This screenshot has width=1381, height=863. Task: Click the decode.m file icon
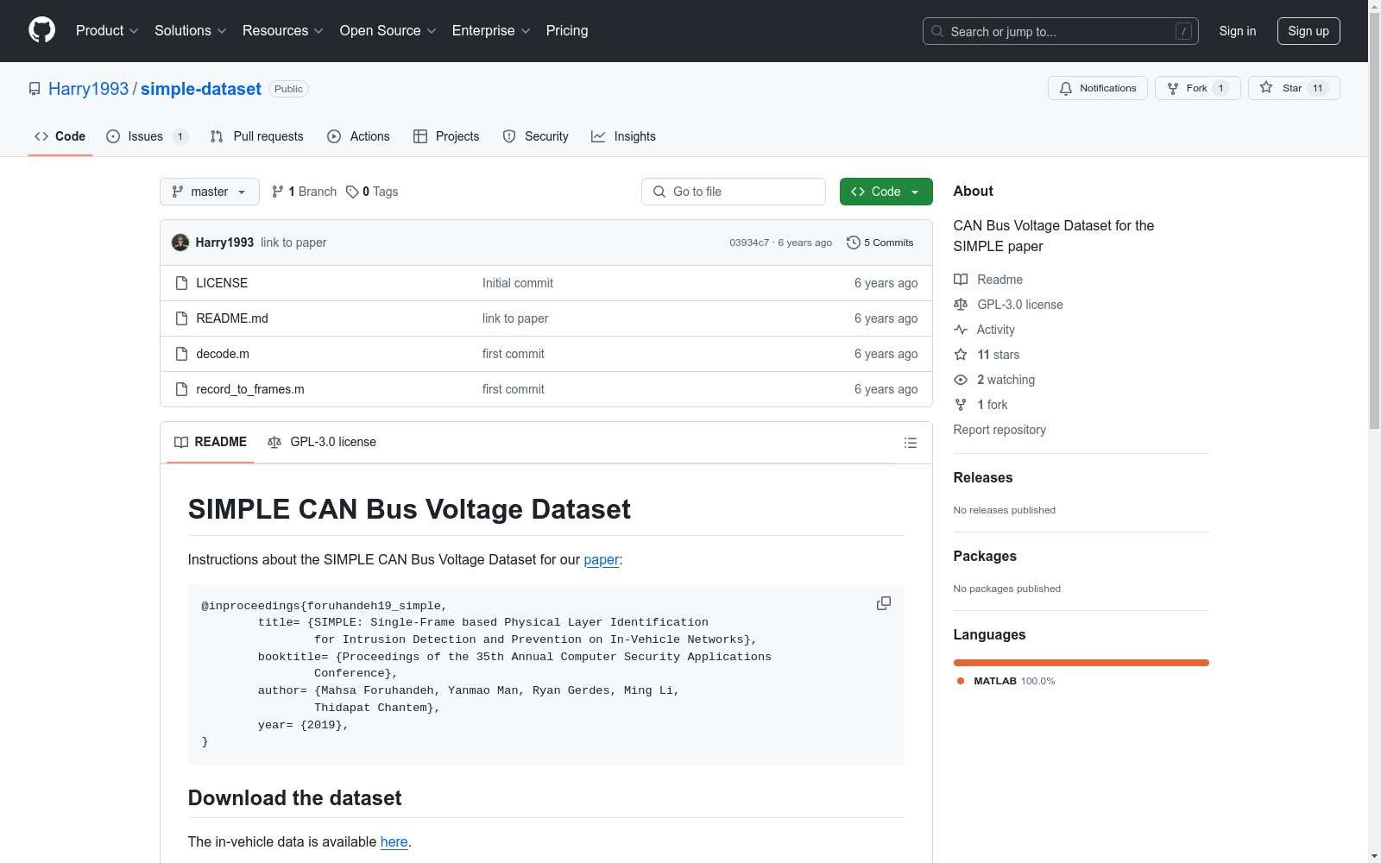tap(181, 354)
